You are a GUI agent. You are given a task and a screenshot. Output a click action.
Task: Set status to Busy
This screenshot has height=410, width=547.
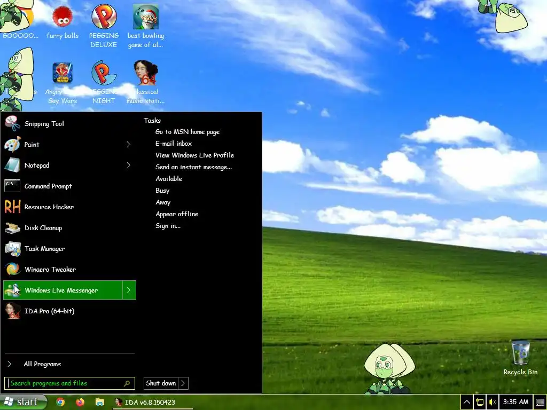(162, 191)
